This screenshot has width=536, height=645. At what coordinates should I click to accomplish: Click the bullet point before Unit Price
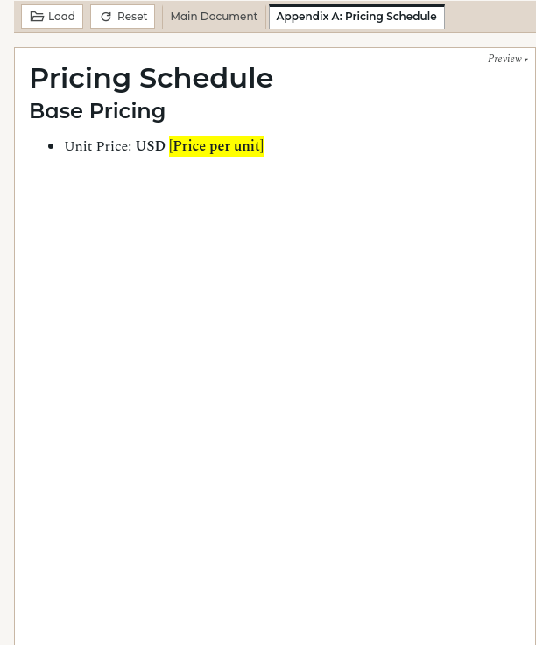pyautogui.click(x=51, y=146)
